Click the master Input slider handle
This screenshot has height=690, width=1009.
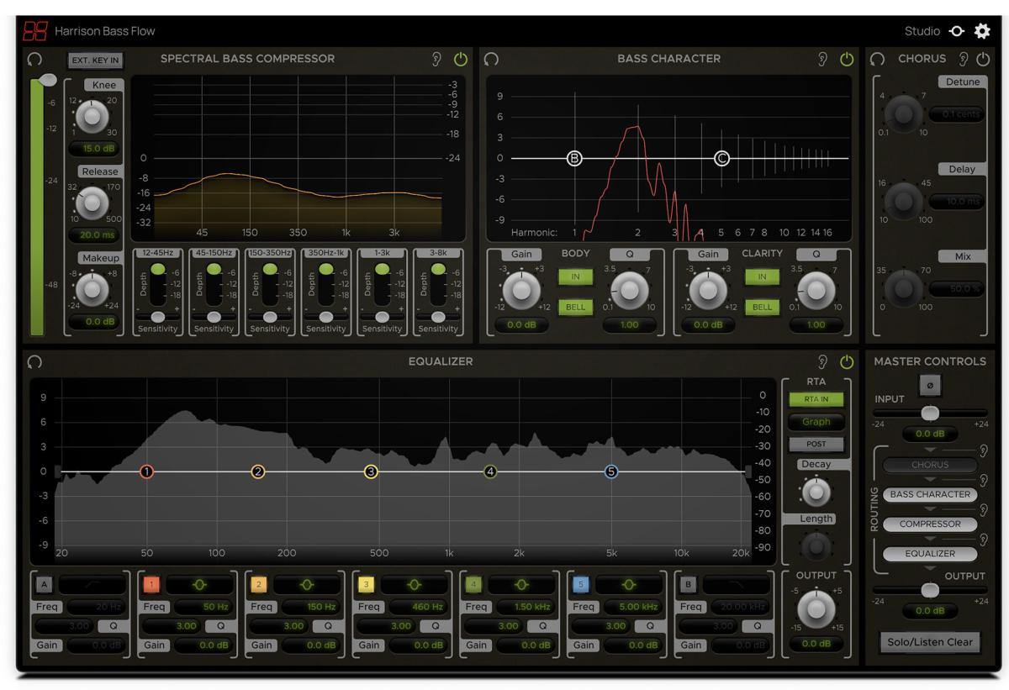930,413
